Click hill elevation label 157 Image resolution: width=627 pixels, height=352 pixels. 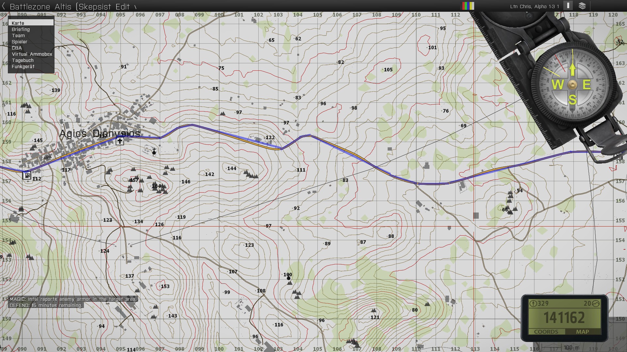[134, 180]
